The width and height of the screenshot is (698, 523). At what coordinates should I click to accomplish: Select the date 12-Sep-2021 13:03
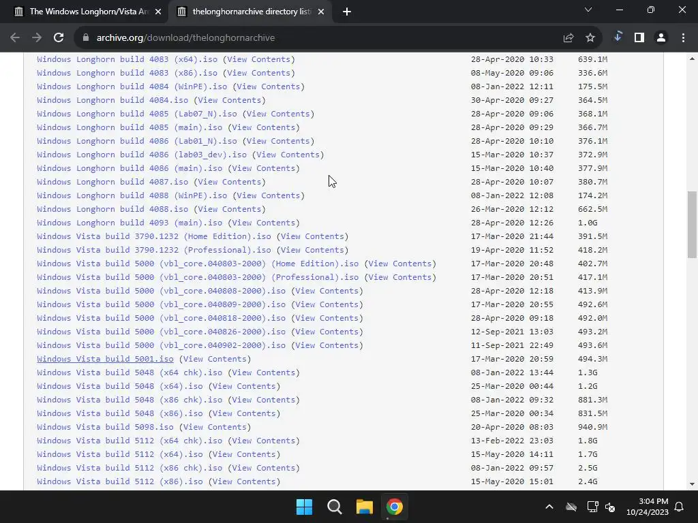pos(512,332)
